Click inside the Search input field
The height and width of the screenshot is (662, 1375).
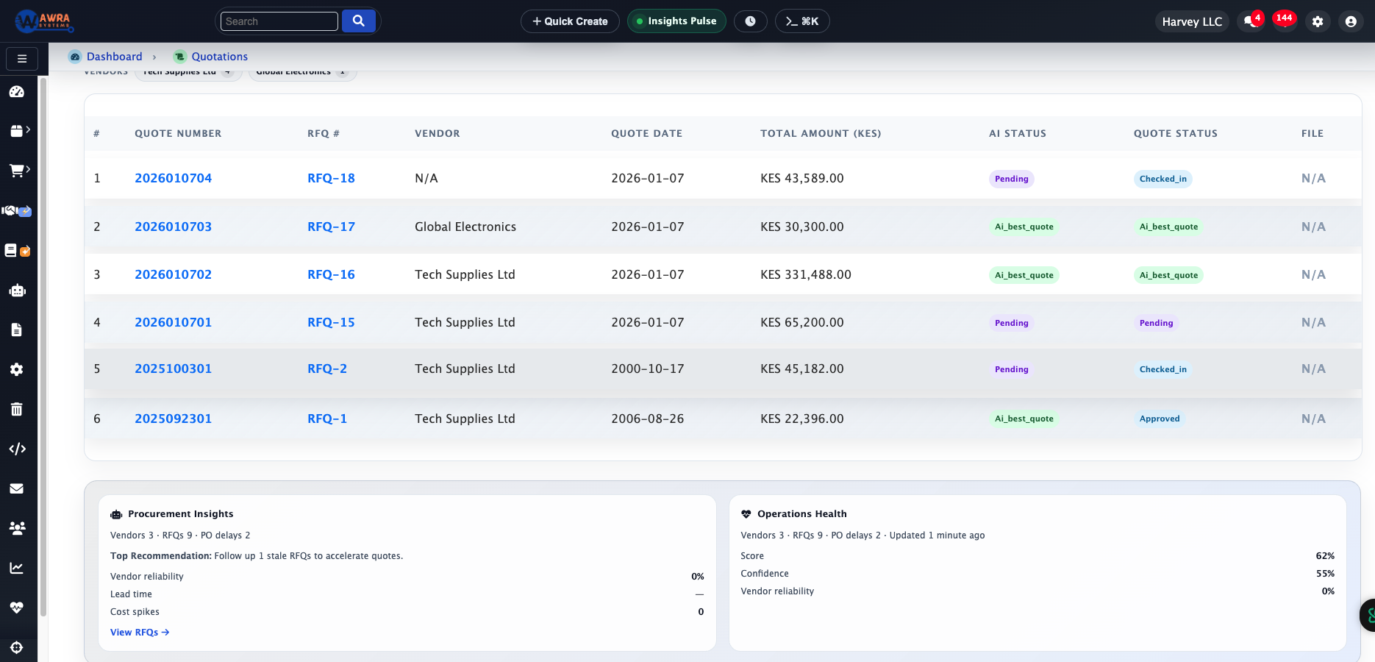pos(279,21)
